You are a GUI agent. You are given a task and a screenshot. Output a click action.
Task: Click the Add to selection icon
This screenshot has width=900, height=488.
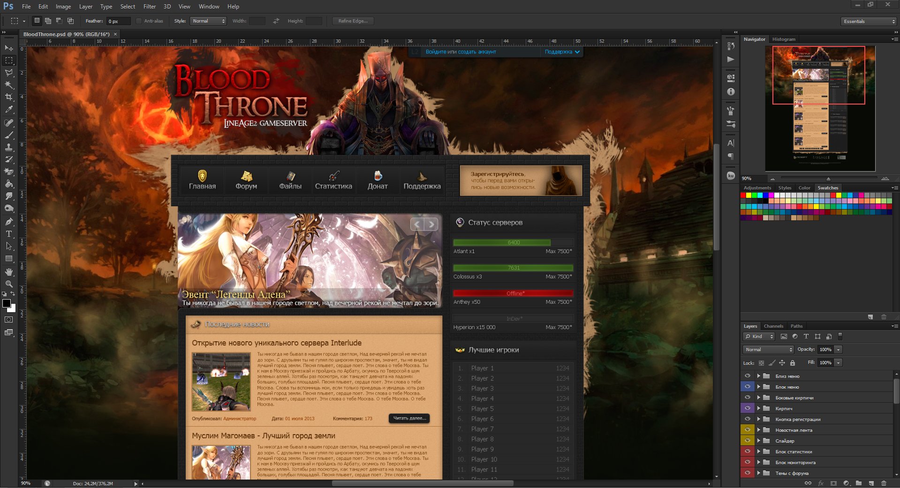(48, 21)
